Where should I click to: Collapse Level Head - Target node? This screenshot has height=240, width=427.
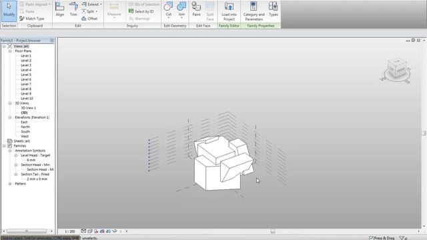(x=16, y=155)
